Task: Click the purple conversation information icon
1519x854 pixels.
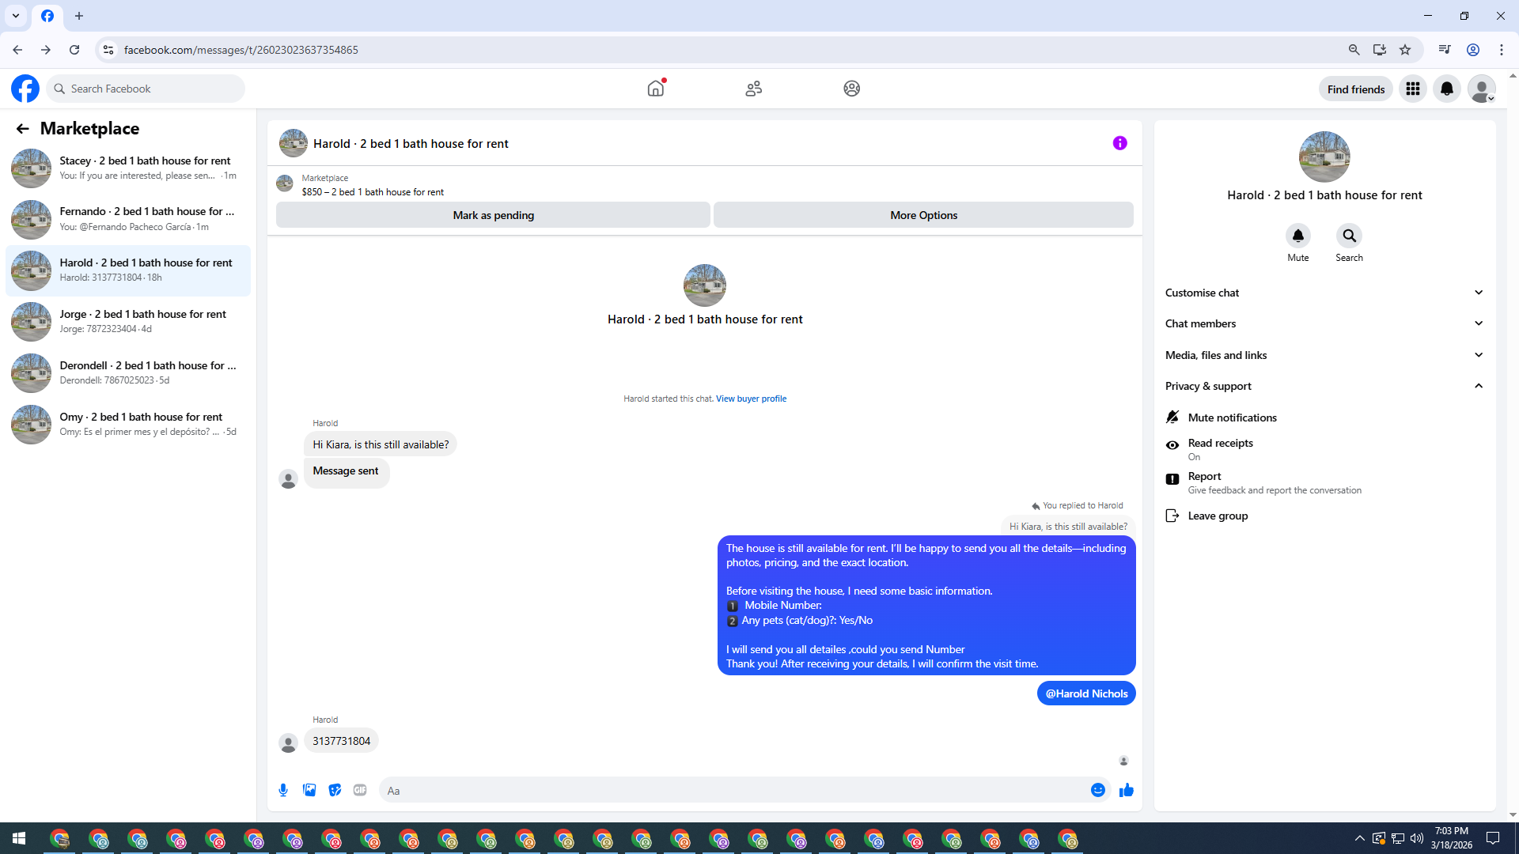Action: point(1119,143)
